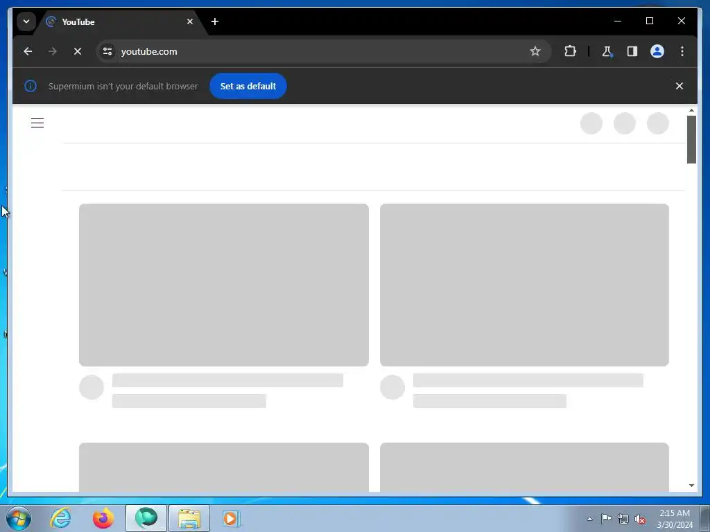Open the Extensions puzzle icon
Viewport: 710px width, 532px height.
tap(570, 51)
